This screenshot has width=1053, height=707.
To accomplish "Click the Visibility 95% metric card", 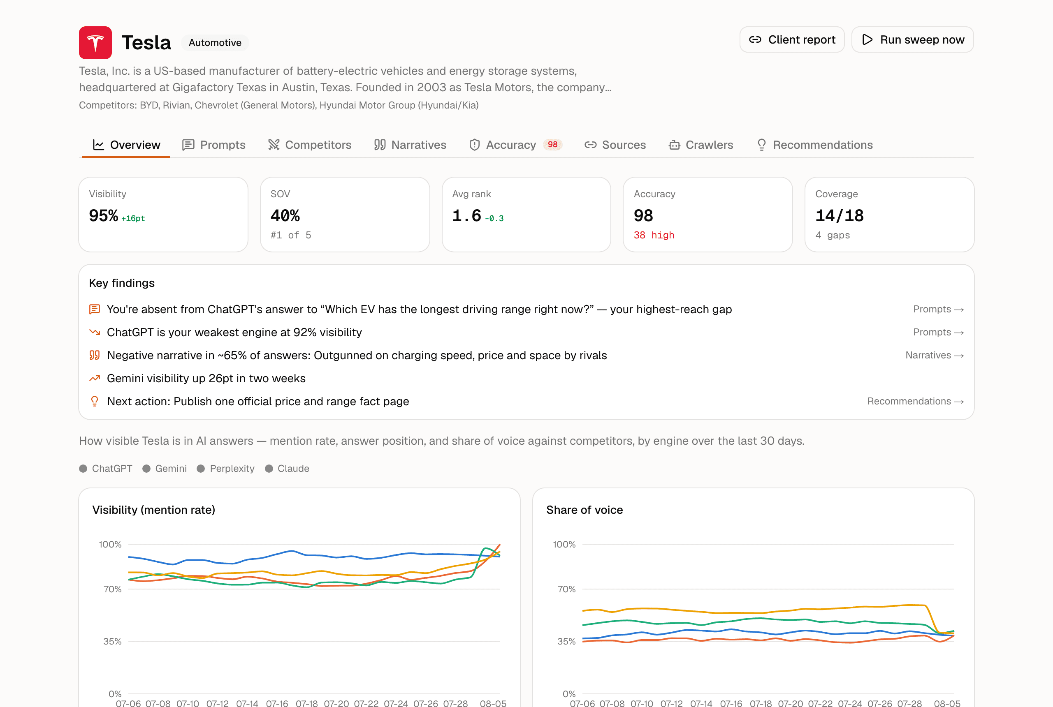I will pyautogui.click(x=163, y=215).
